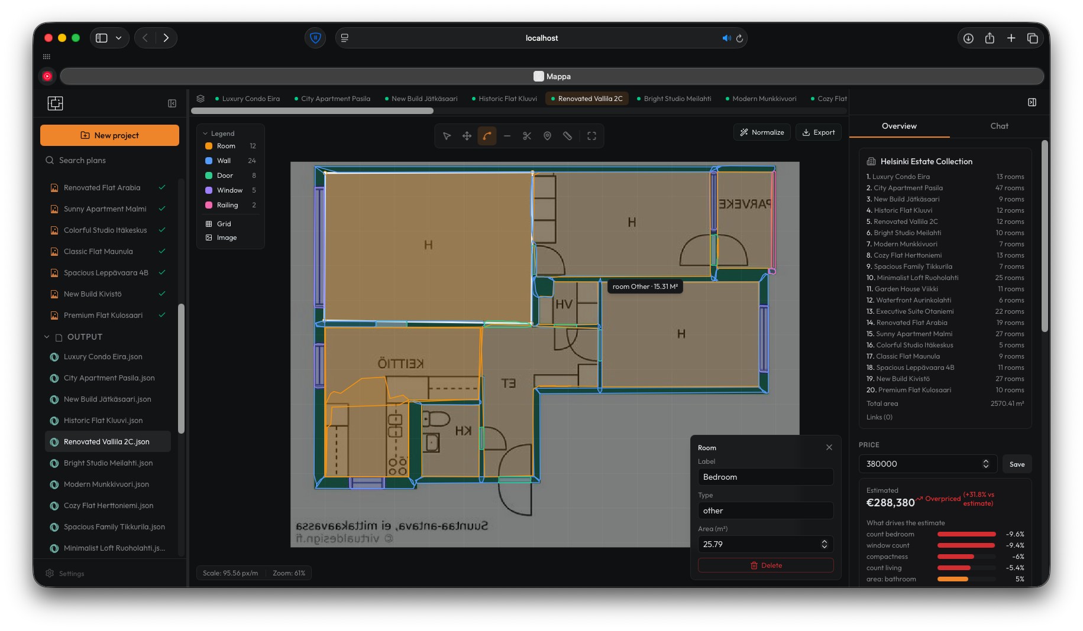
Task: Click the horizontal tab scrollbar
Action: [x=312, y=110]
